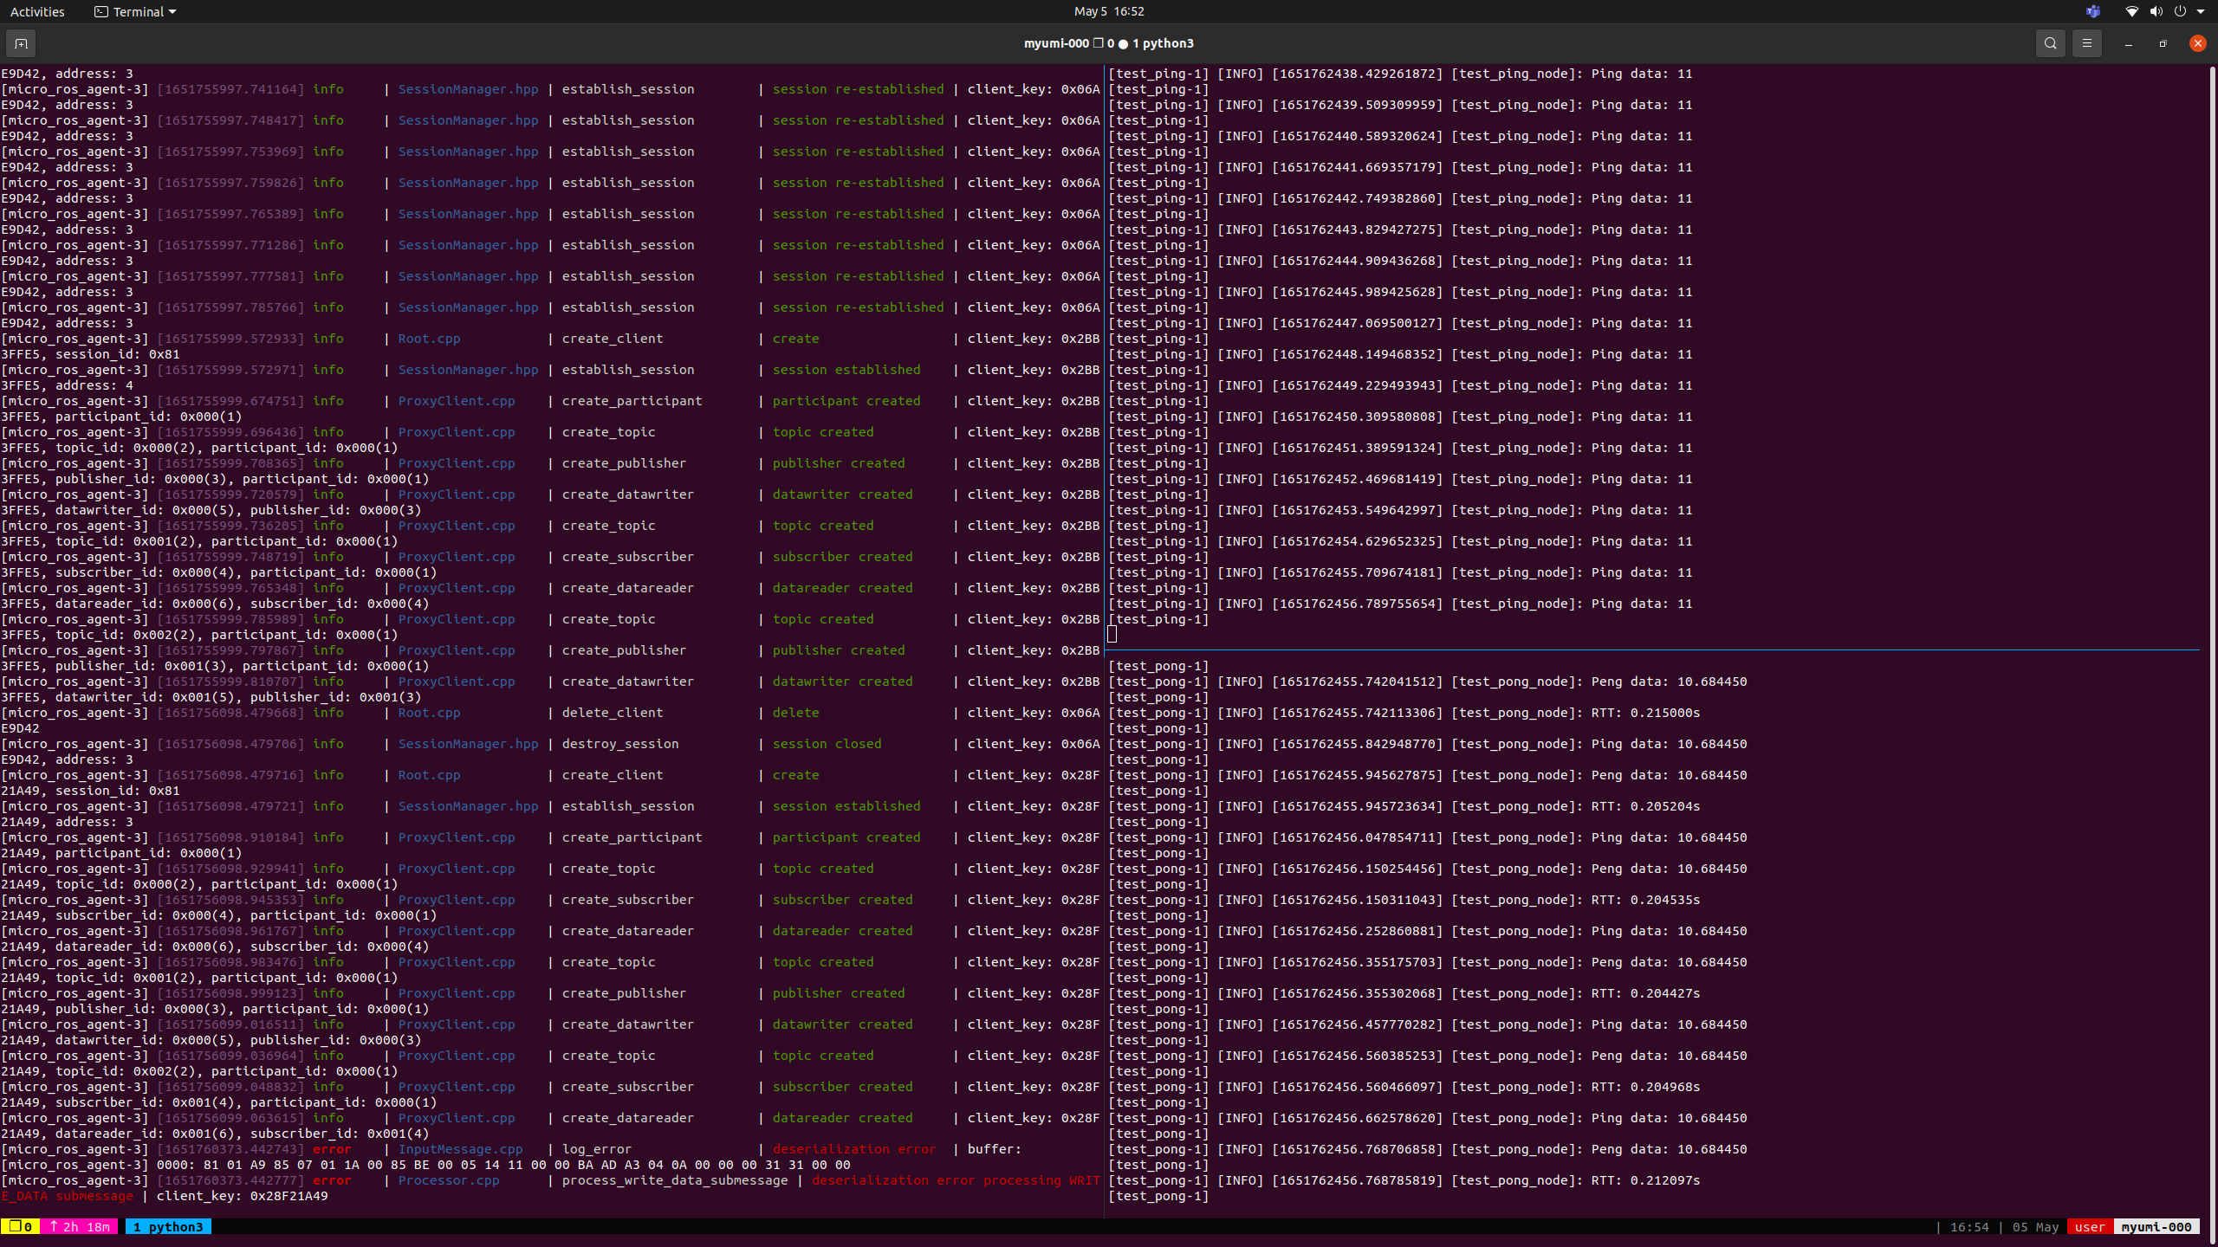Open the calendar from the May 5 clock
The height and width of the screenshot is (1247, 2218).
click(1108, 11)
